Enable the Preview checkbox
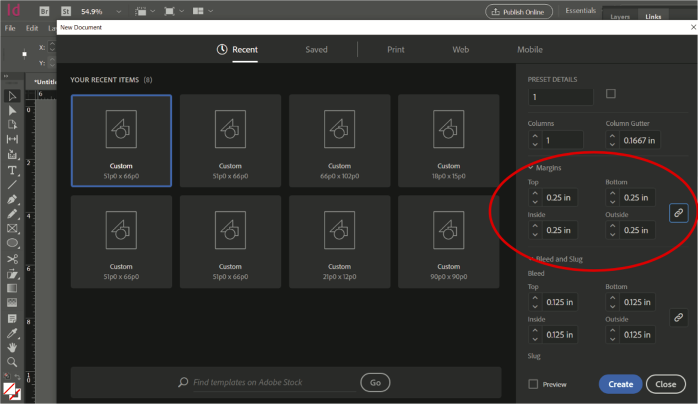 point(533,384)
